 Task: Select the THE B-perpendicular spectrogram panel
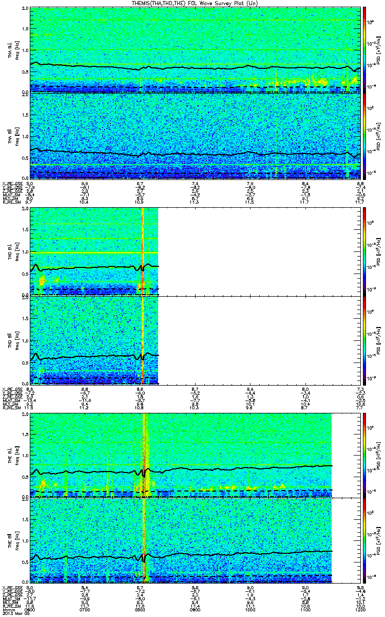(x=196, y=456)
